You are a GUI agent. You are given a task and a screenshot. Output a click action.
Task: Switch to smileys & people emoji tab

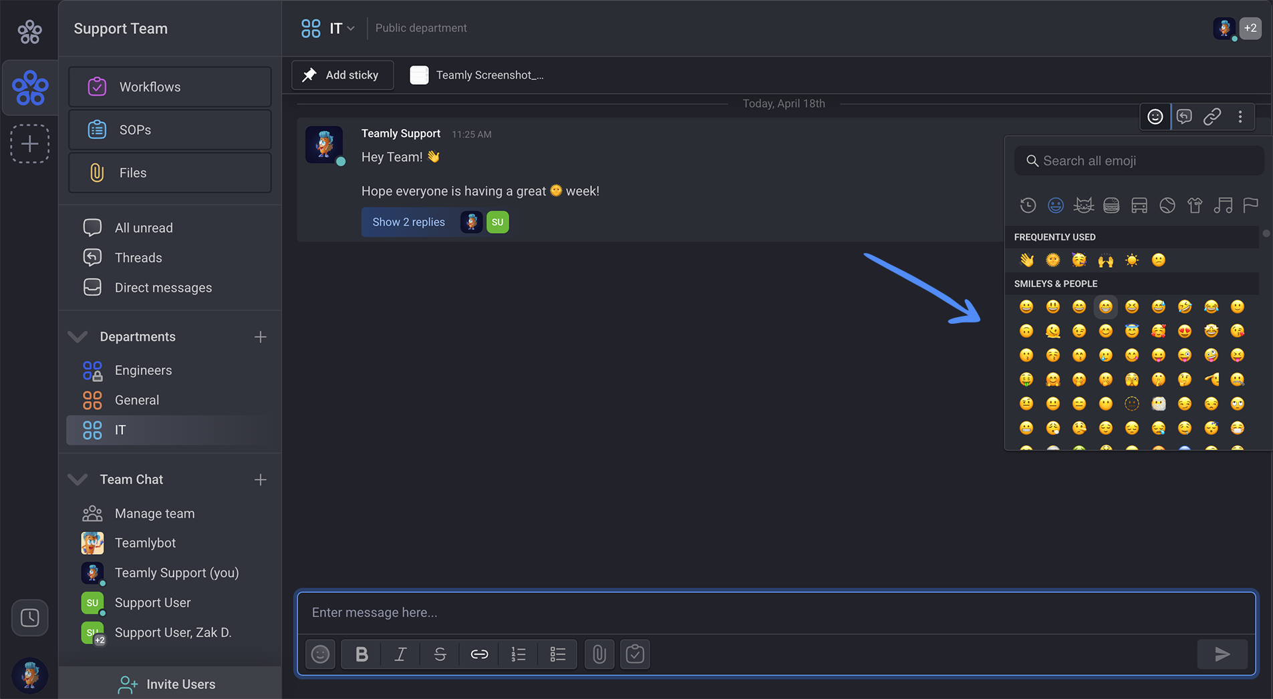(x=1056, y=205)
